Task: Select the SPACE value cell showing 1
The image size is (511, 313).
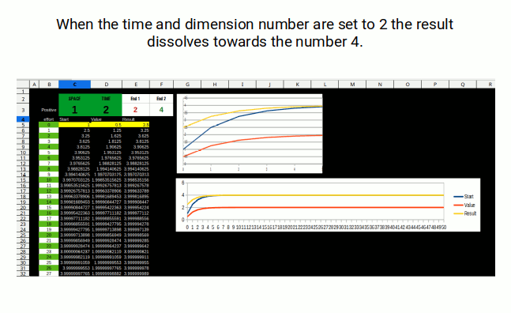Action: click(74, 110)
